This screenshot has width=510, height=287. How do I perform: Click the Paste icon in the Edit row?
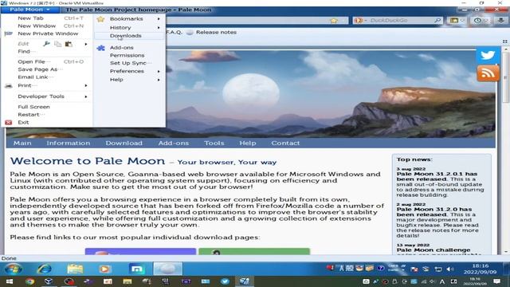click(x=69, y=44)
